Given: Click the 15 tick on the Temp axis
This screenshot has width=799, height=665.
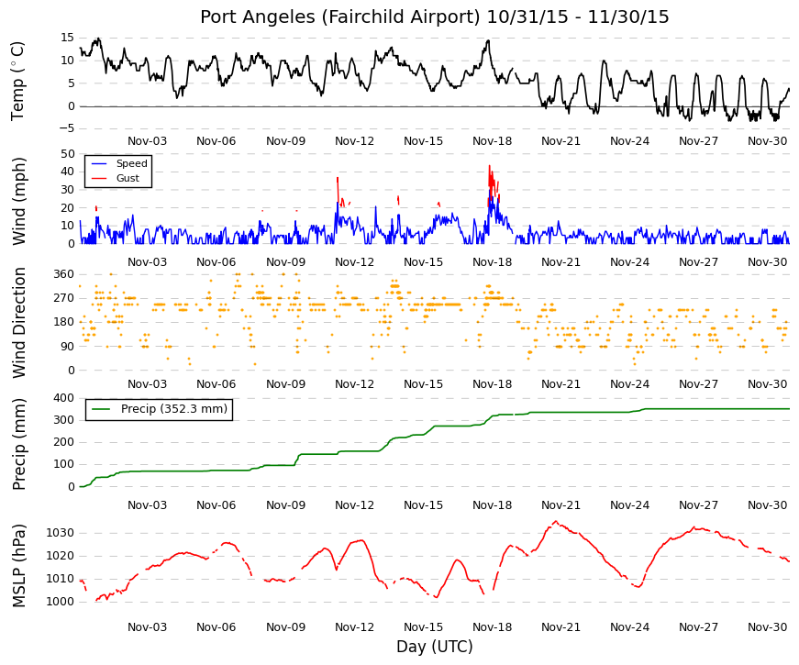Looking at the screenshot, I should [x=67, y=38].
